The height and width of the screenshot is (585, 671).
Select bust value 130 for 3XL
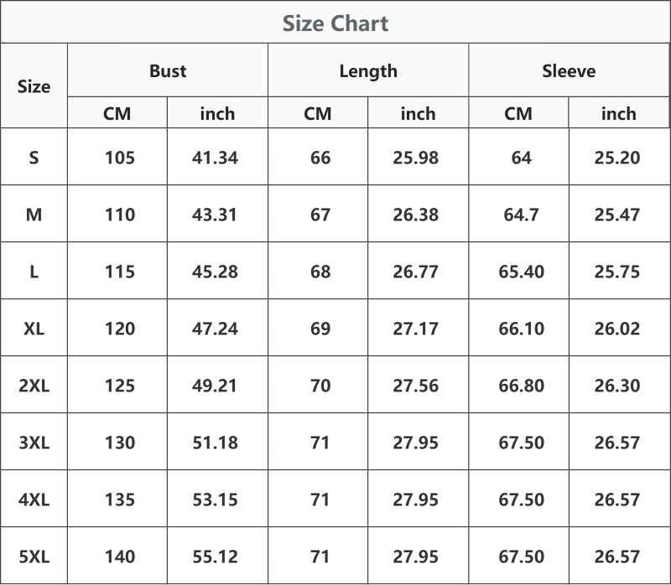[x=120, y=443]
